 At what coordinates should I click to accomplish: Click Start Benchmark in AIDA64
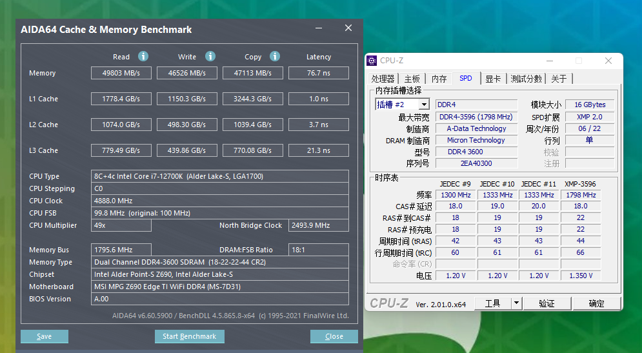click(x=189, y=336)
